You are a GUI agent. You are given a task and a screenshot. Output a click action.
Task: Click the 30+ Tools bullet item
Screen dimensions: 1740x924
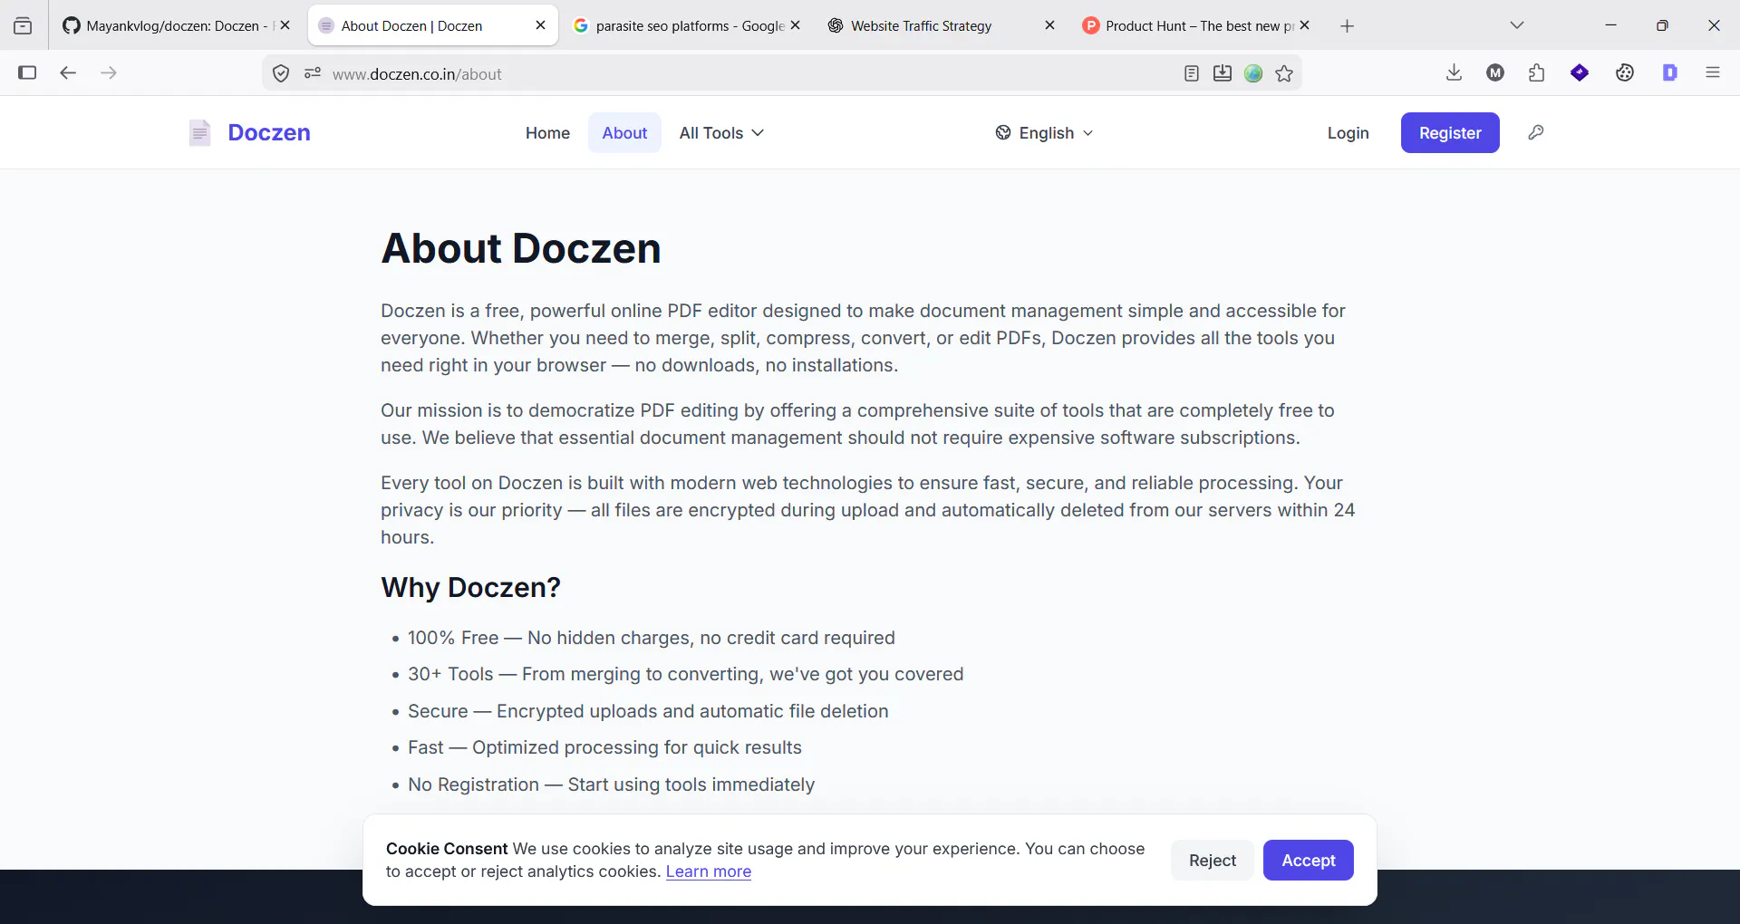(685, 674)
